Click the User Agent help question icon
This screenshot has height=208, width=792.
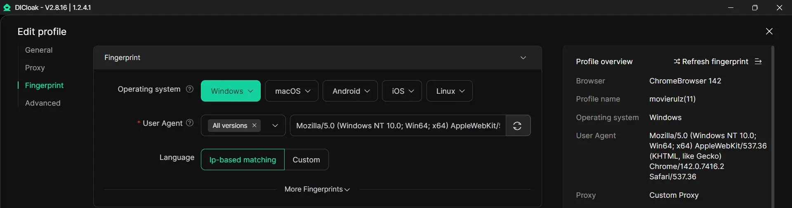click(190, 123)
